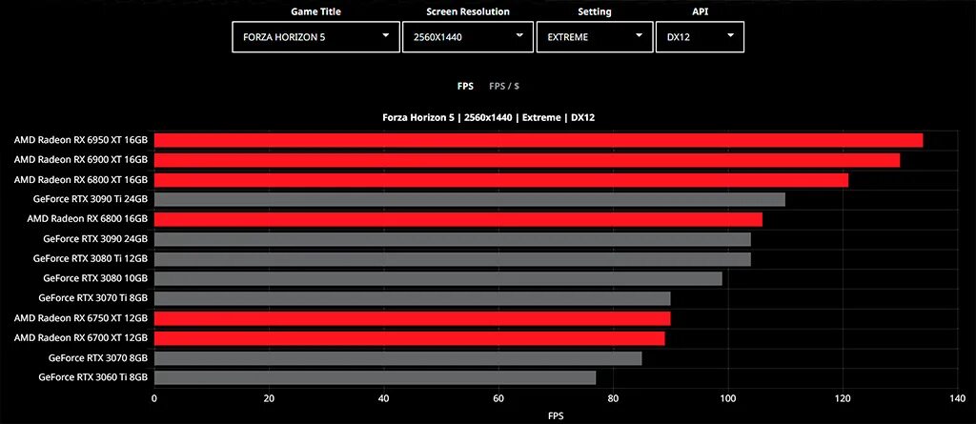Click the AMD Radeon RX 6700 XT 12GB bar

(410, 338)
